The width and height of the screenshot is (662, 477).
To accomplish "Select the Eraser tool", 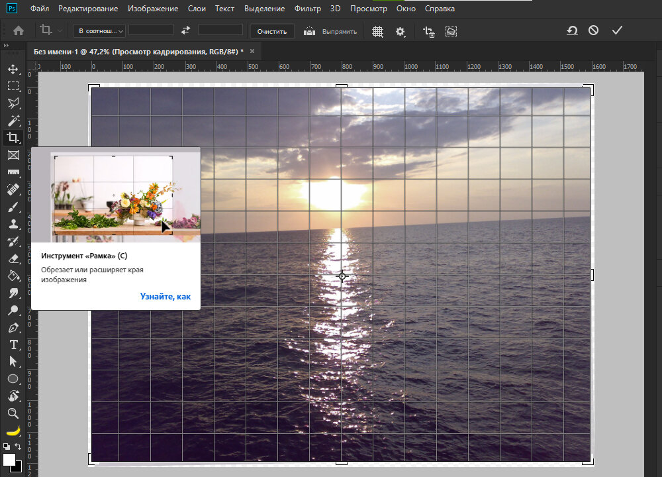I will (13, 258).
